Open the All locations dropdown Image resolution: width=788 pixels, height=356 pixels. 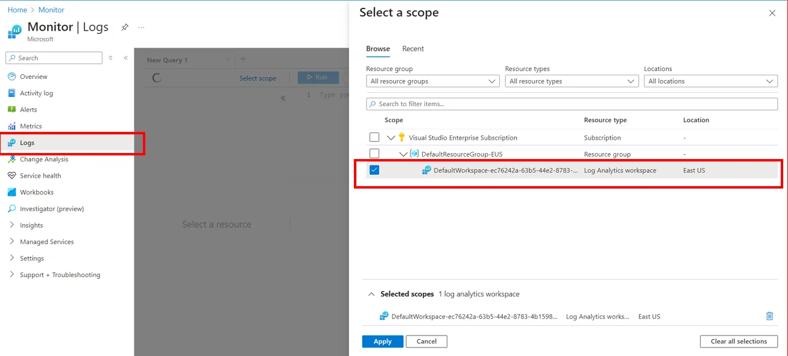click(710, 81)
